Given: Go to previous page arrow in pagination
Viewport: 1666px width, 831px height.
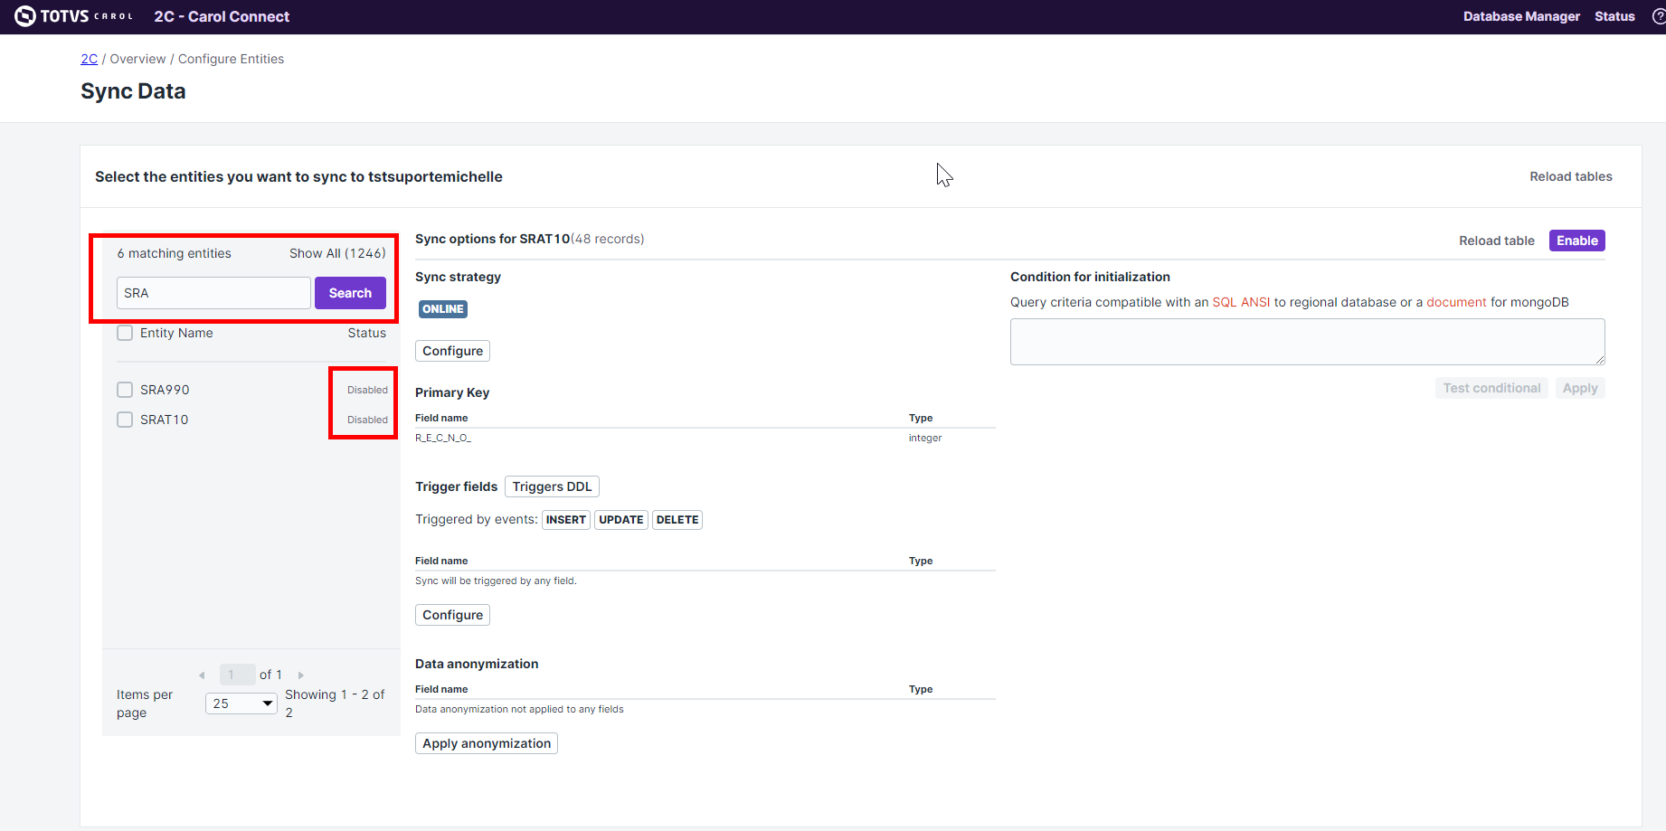Looking at the screenshot, I should 202,675.
